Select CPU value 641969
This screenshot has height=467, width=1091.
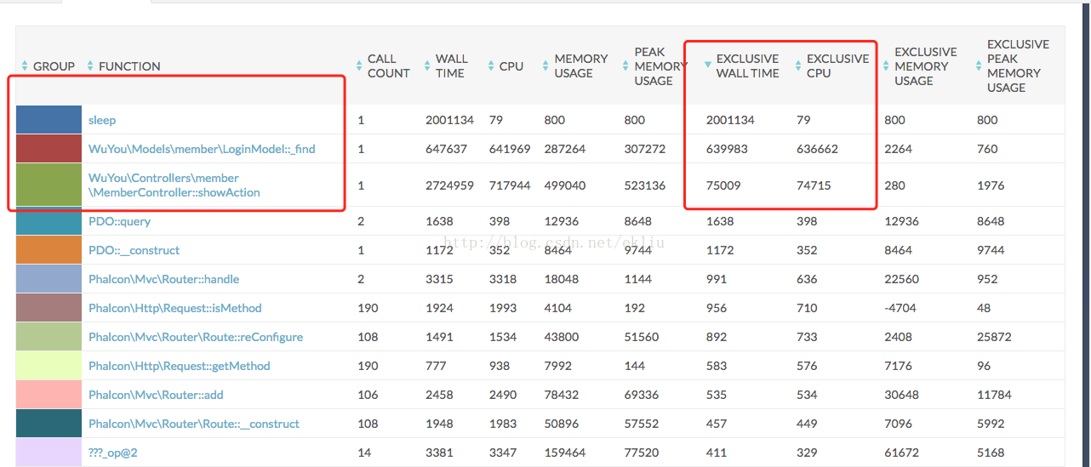point(510,149)
